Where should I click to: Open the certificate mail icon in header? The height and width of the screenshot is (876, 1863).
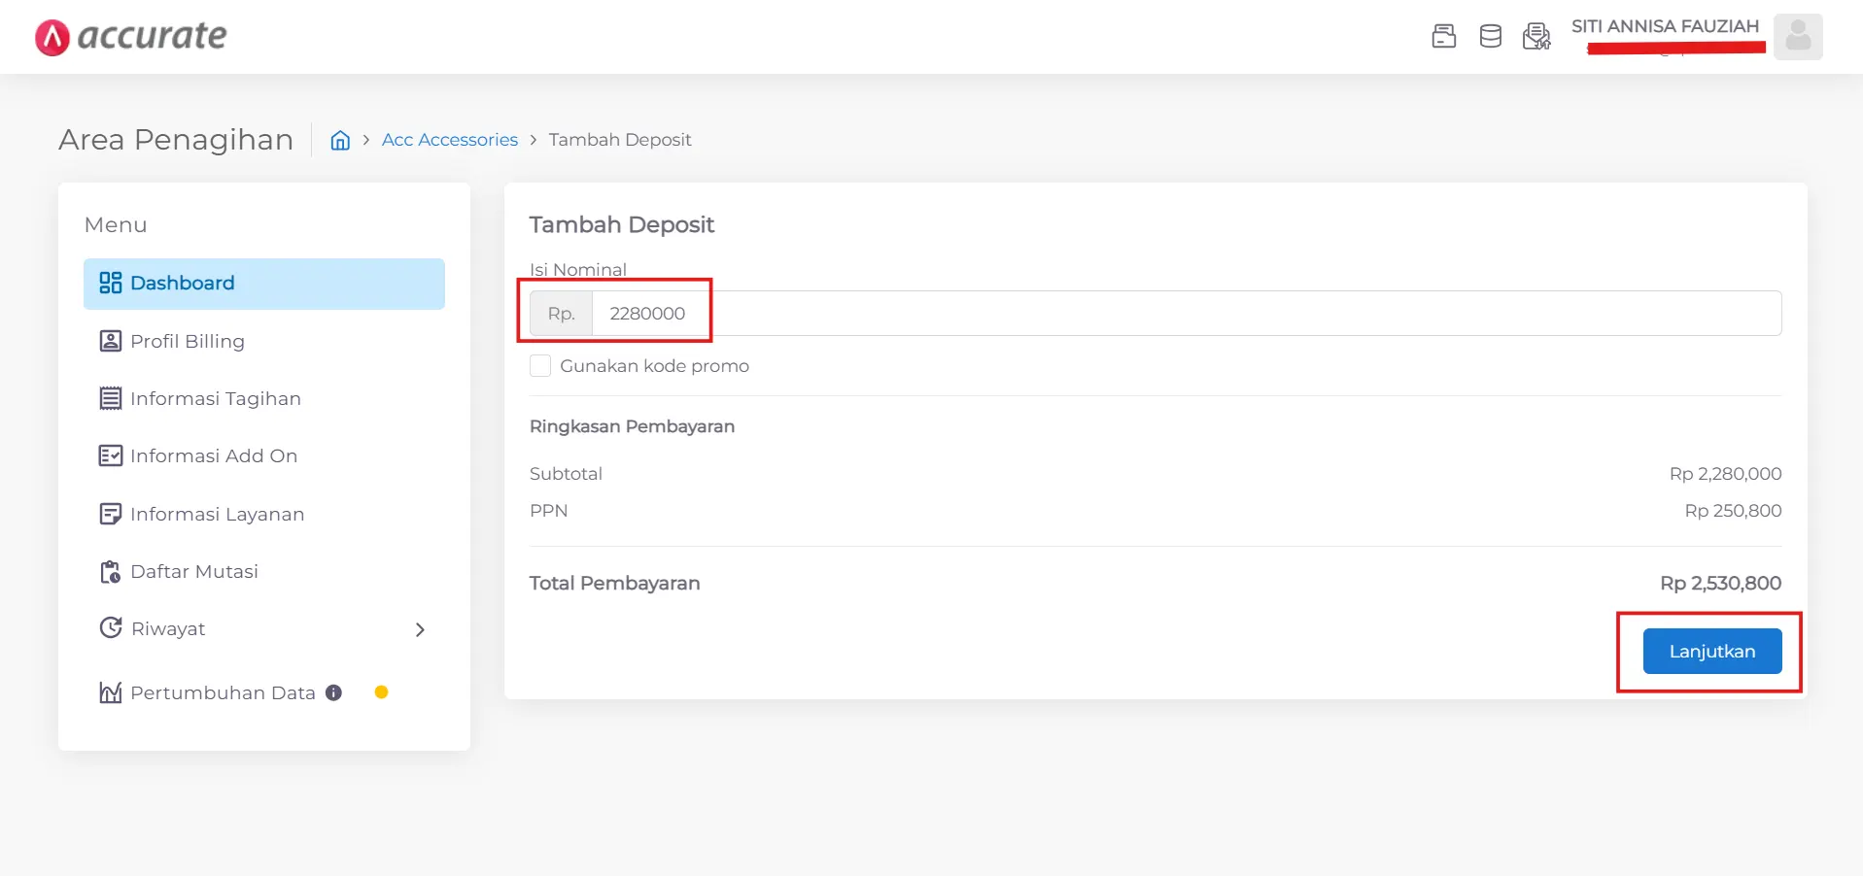point(1536,37)
